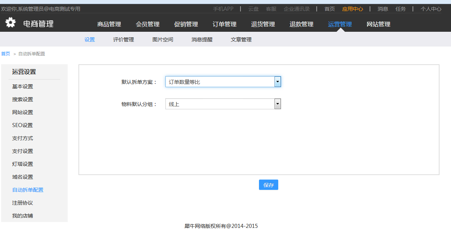Open 基本设置 in the sidebar
The width and height of the screenshot is (451, 246).
click(23, 86)
